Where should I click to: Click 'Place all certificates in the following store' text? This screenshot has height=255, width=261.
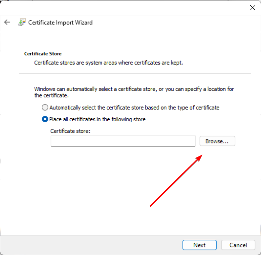click(97, 119)
